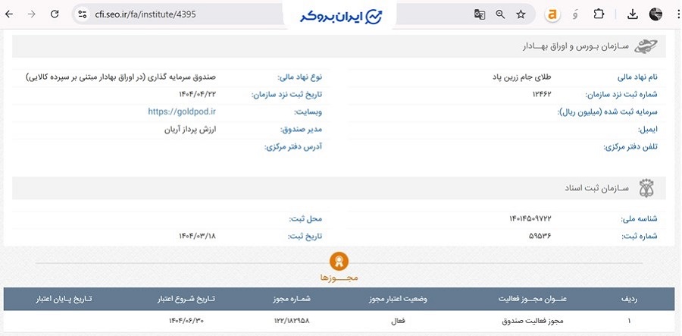Bookmark this page with the star

click(x=521, y=14)
